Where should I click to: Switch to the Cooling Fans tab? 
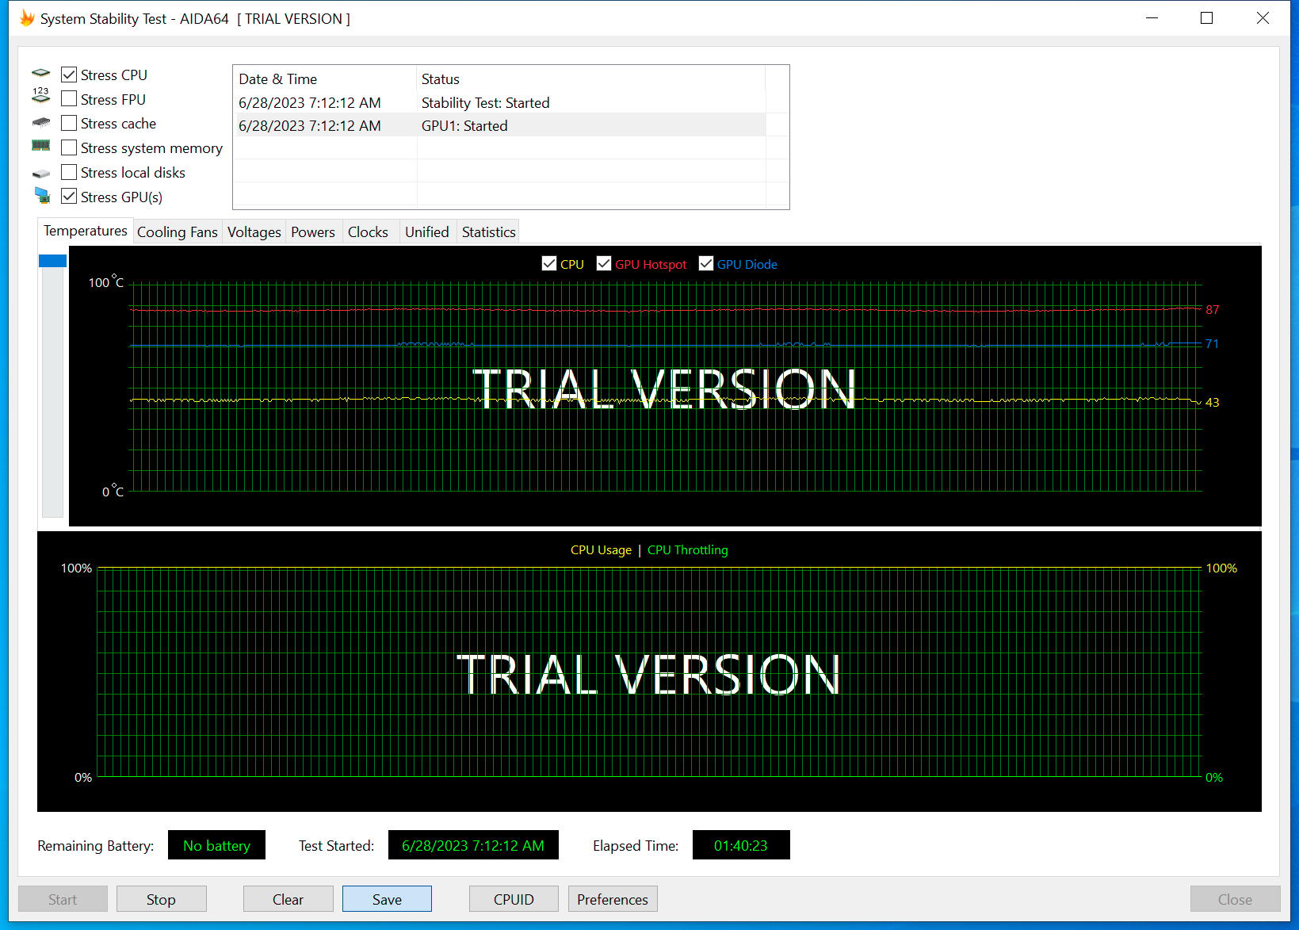[178, 232]
